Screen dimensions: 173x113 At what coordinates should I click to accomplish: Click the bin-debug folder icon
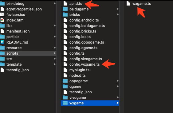pyautogui.click(x=2, y=3)
